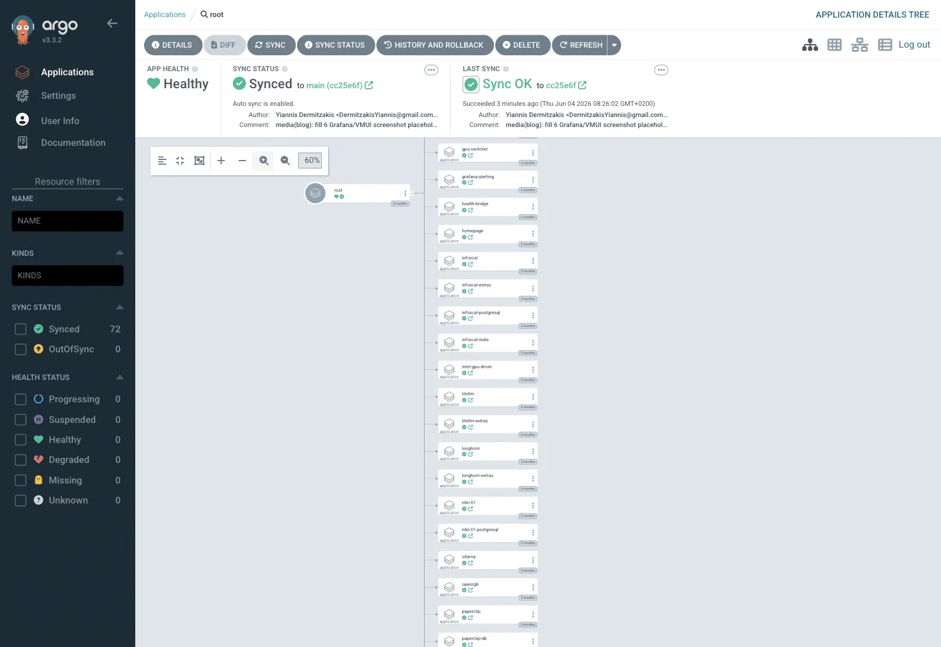Click the DELETE button
Screen dimensions: 941x647
(522, 45)
